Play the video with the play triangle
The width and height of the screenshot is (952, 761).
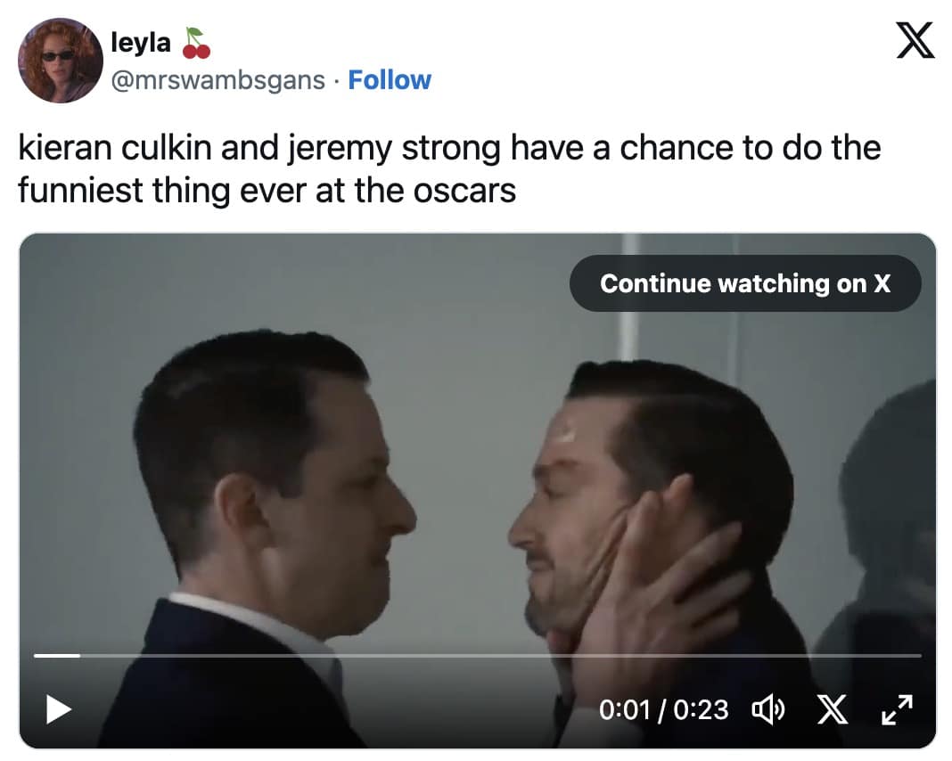tap(59, 709)
